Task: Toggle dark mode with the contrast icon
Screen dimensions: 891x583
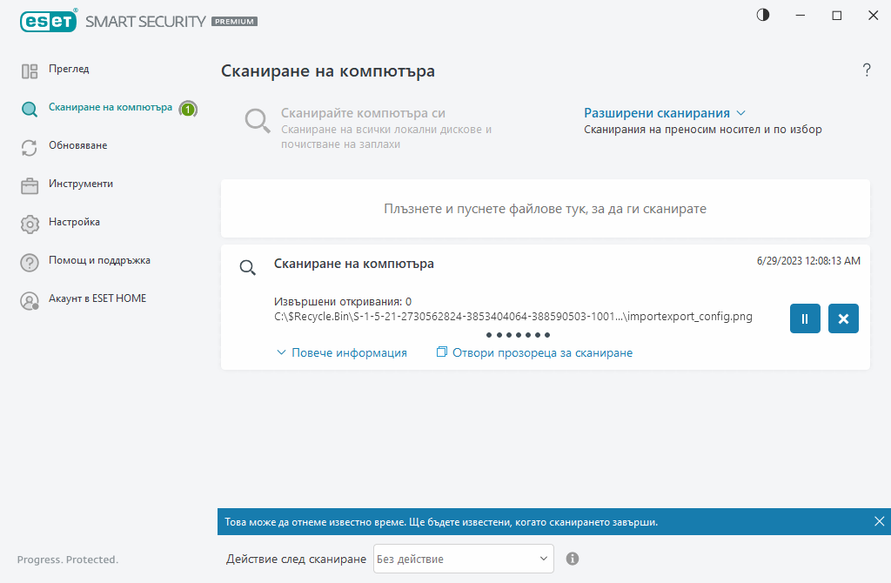Action: (x=762, y=15)
